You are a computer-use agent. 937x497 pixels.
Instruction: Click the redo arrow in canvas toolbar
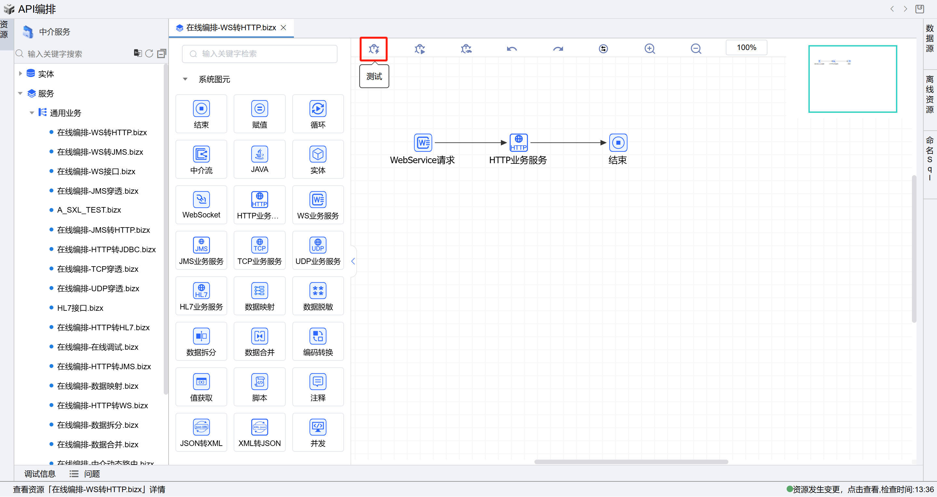tap(558, 49)
